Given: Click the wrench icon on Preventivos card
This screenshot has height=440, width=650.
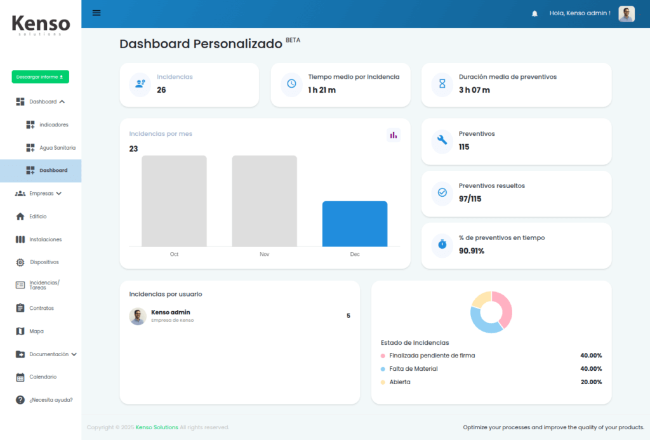Looking at the screenshot, I should (442, 140).
